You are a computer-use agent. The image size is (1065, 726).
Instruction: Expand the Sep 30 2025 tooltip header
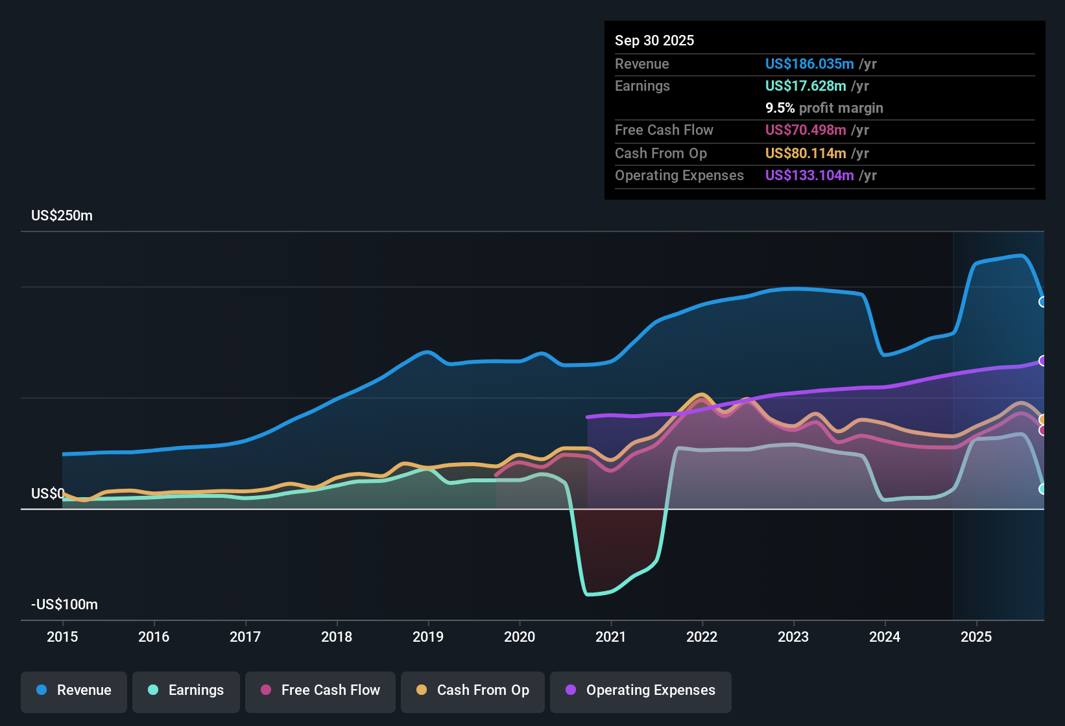[x=654, y=40]
